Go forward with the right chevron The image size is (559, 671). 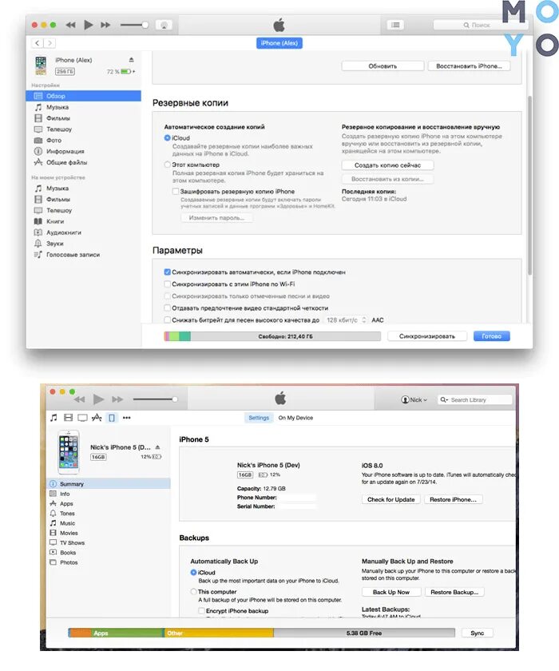click(x=50, y=43)
